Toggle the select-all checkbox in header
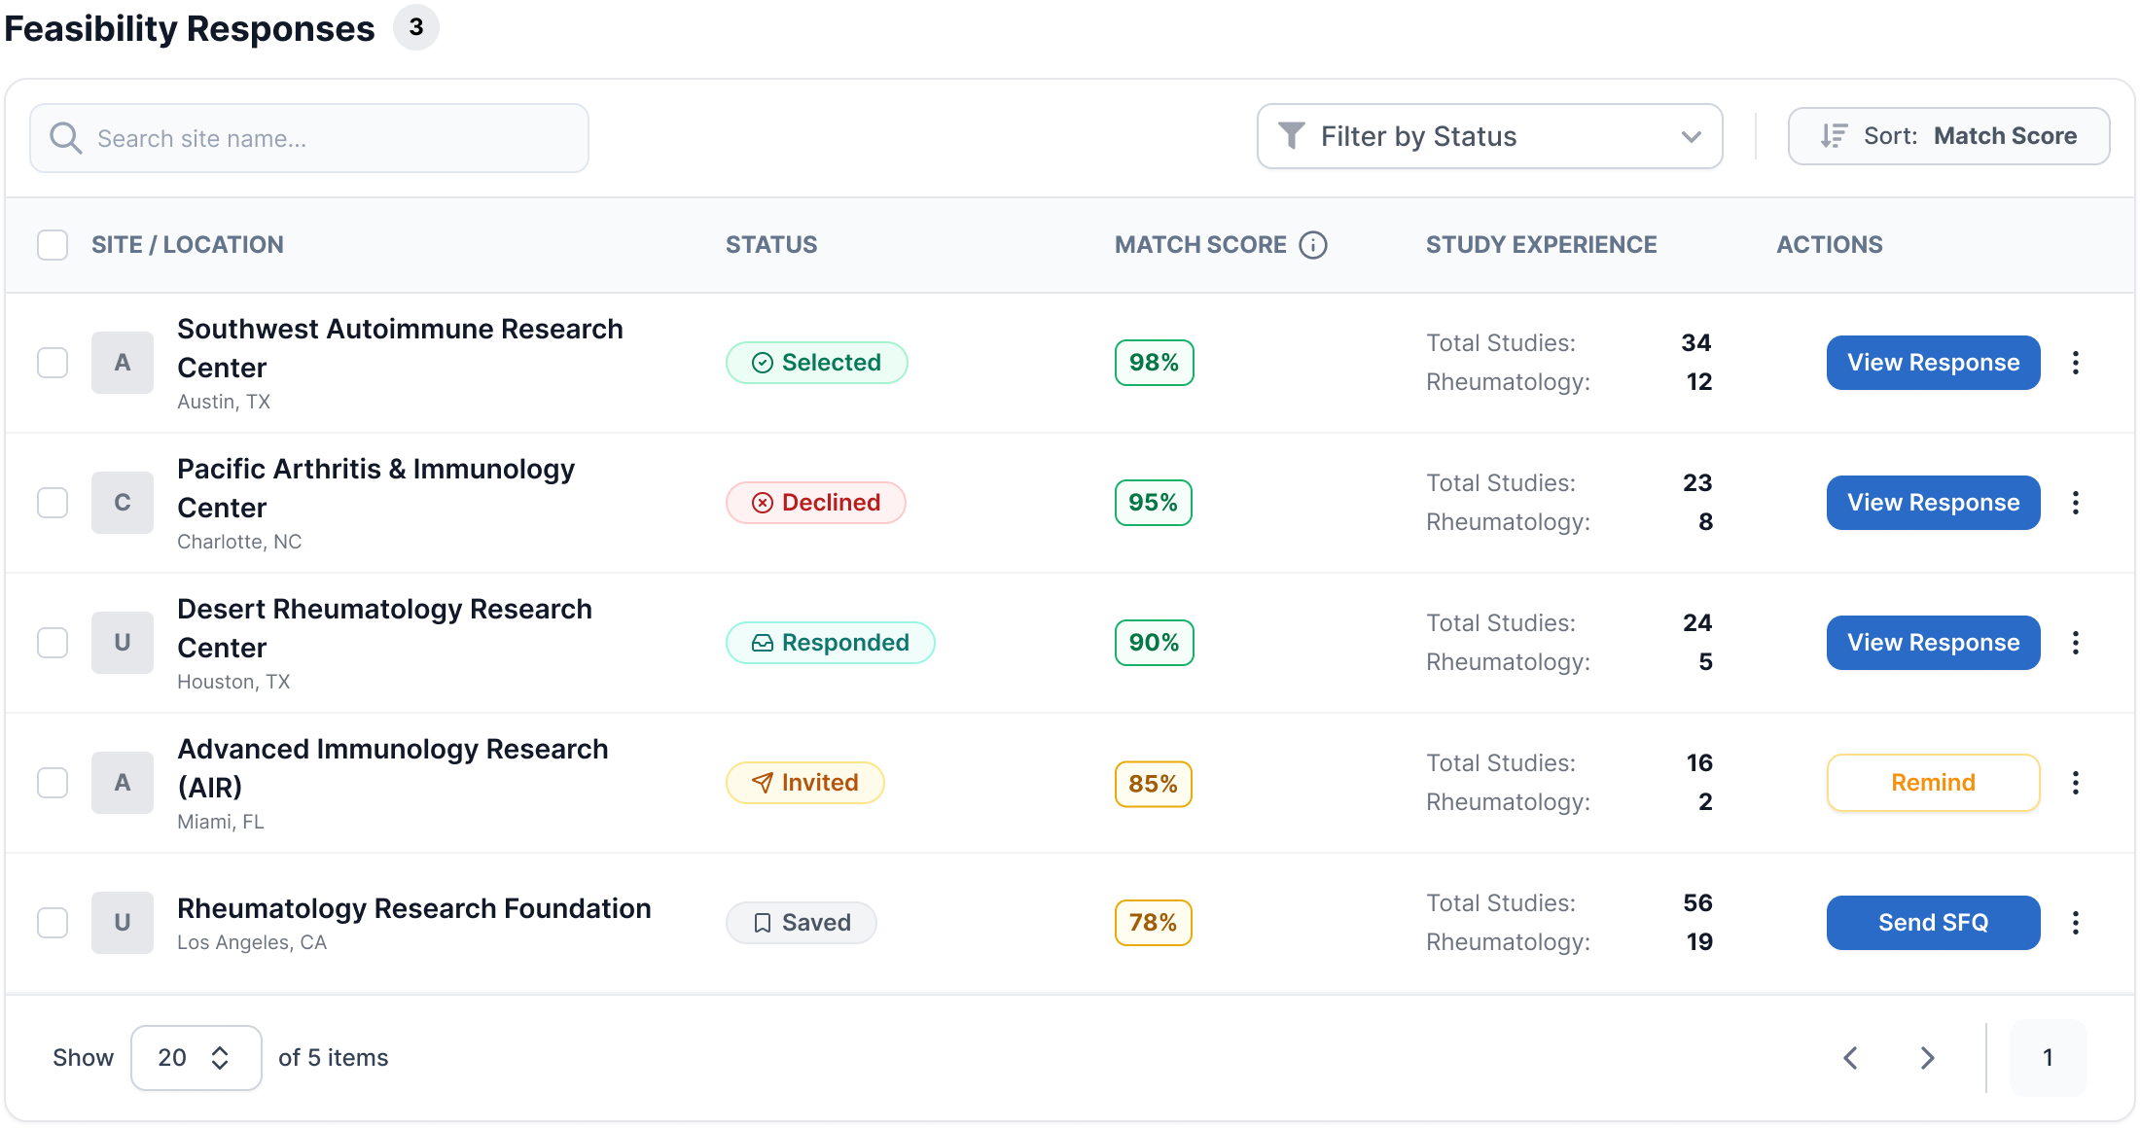 coord(53,245)
